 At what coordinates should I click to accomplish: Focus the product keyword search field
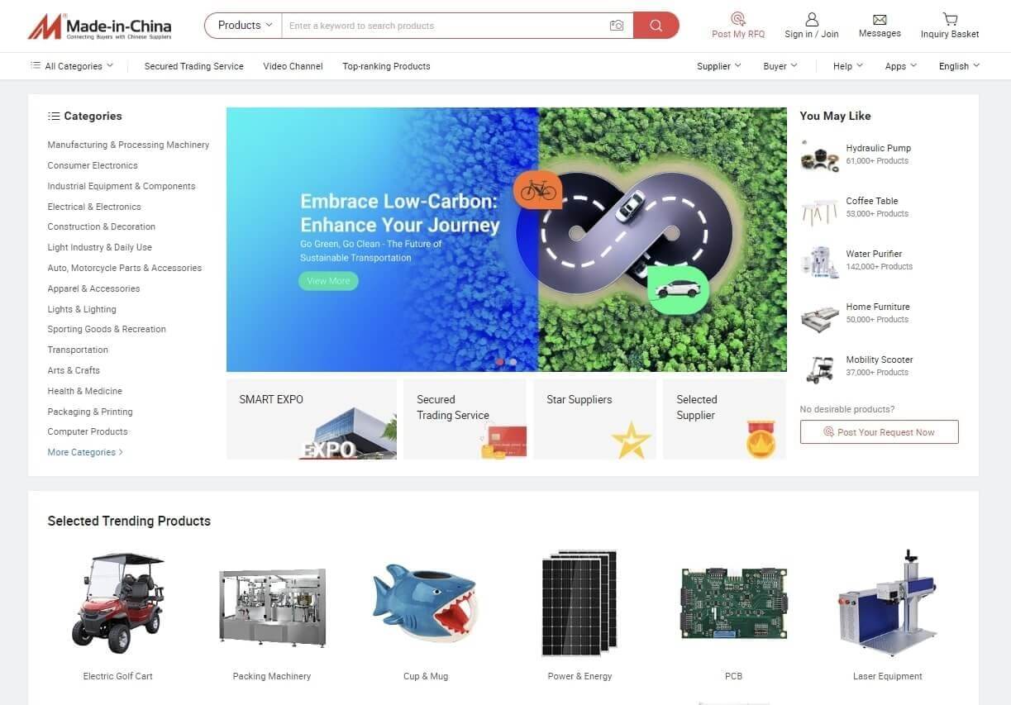pos(446,26)
